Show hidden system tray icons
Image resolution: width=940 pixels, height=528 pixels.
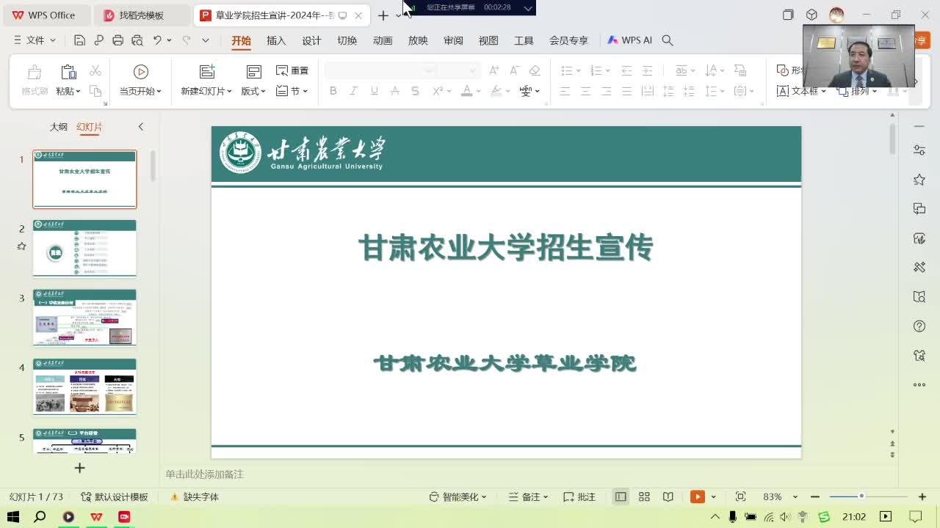[715, 517]
